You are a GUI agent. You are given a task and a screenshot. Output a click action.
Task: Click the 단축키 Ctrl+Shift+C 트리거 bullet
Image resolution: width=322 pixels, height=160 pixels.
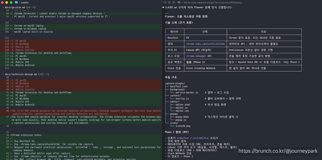click(191, 138)
